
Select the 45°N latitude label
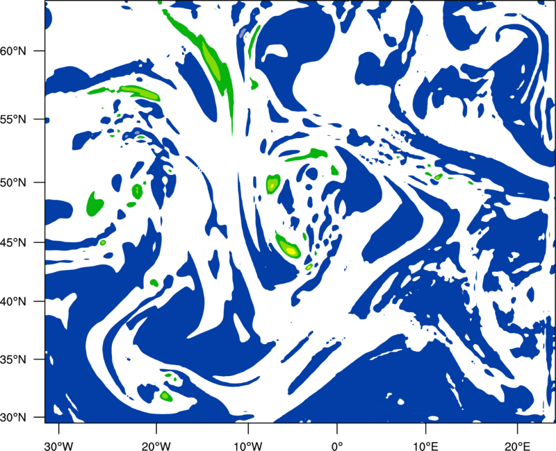(x=13, y=242)
